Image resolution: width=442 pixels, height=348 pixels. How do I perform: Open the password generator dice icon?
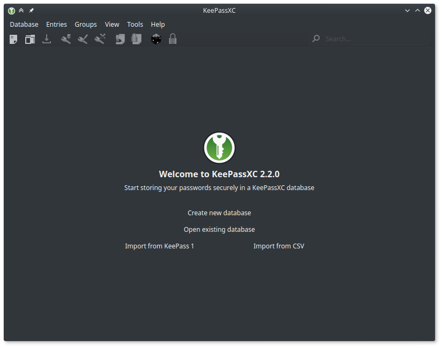[156, 39]
